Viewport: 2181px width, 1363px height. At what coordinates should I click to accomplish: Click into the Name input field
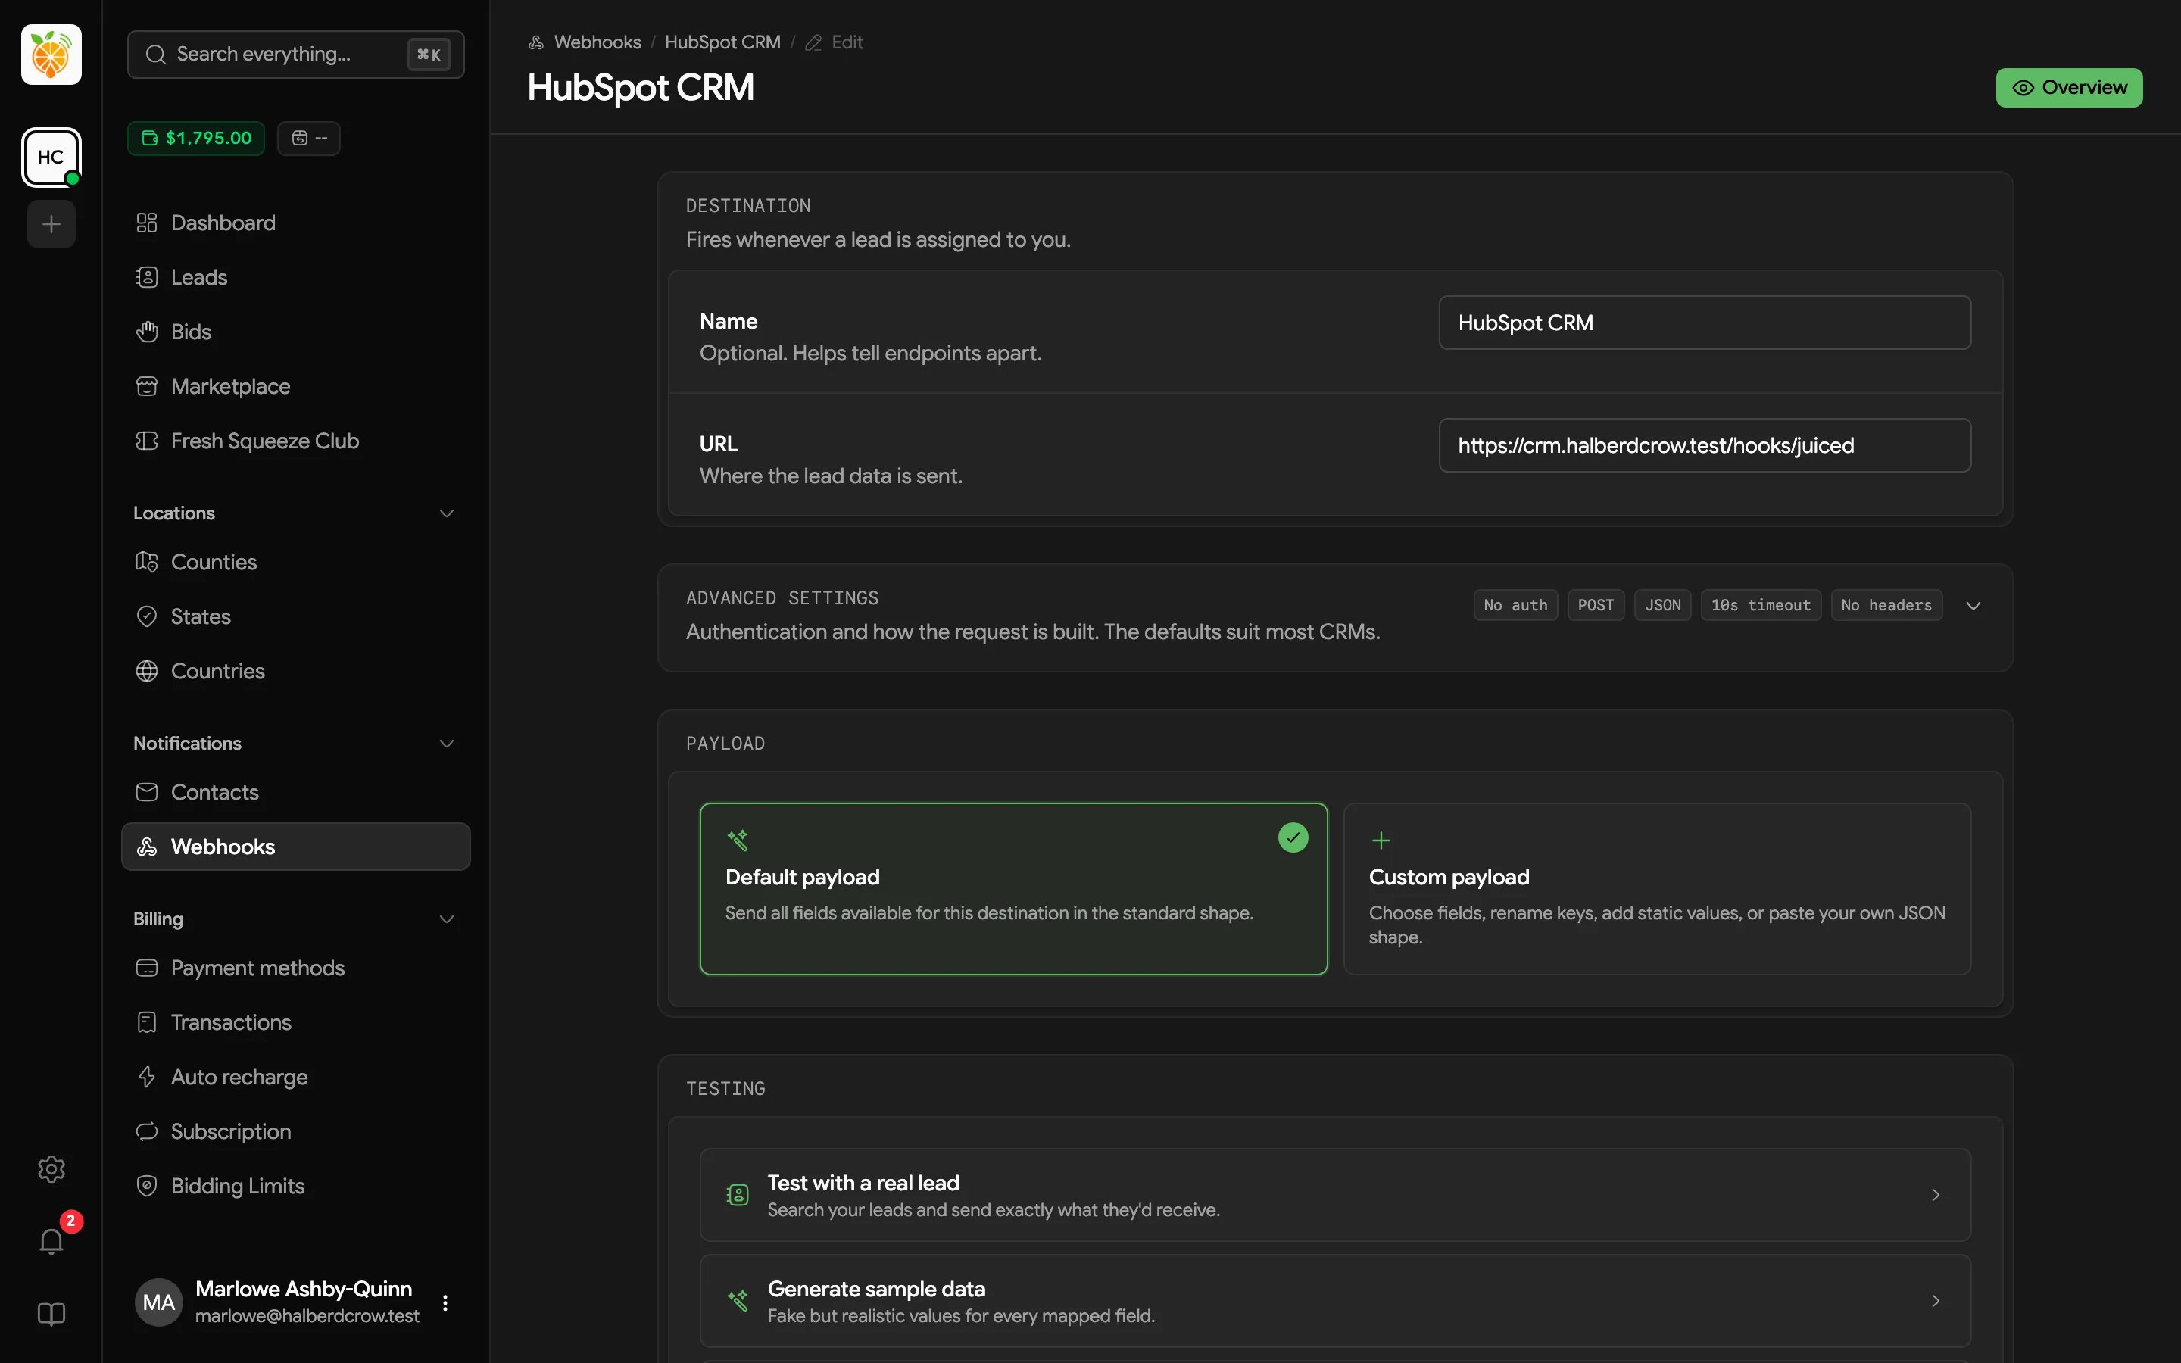coord(1704,323)
